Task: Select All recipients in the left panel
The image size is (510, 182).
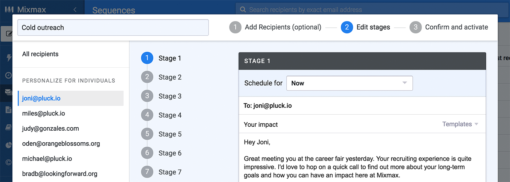Action: 40,54
